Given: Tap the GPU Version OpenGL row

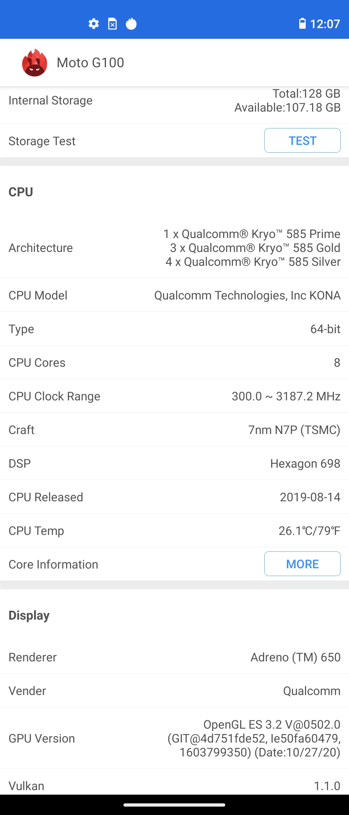Looking at the screenshot, I should (x=174, y=738).
